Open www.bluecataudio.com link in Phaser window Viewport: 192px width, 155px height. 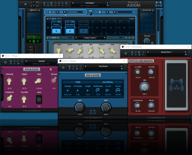pos(32,111)
